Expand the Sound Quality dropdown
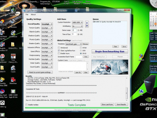This screenshot has width=157, height=118. pyautogui.click(x=47, y=67)
